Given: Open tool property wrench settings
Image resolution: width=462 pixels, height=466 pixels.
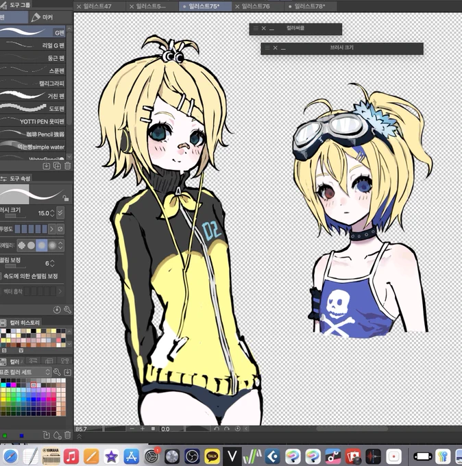Looking at the screenshot, I should coord(67,310).
